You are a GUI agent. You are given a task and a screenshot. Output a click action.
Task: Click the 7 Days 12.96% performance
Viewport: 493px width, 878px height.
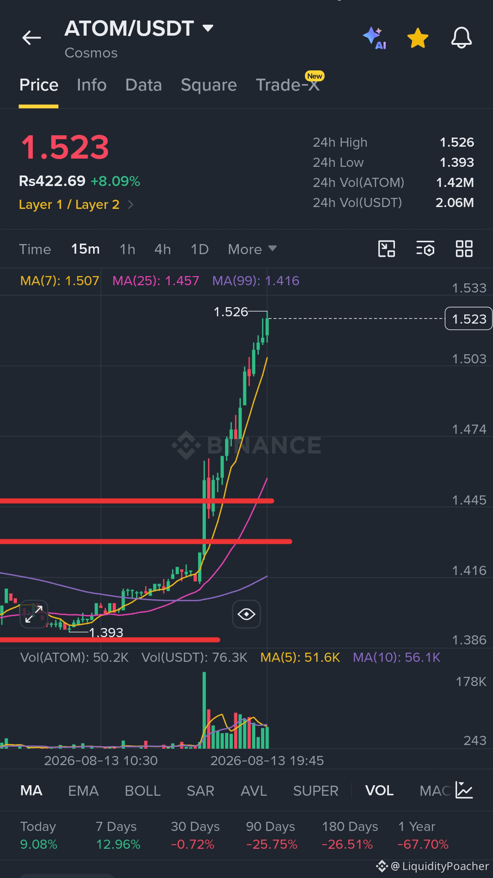point(118,835)
